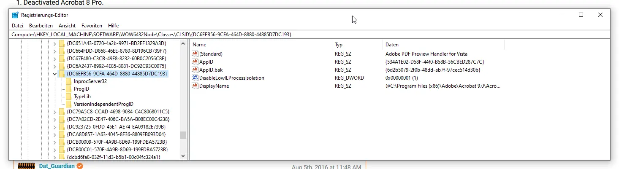The image size is (619, 169).
Task: Click the DWORD icon beside DisableLowILProcessIsolation
Action: point(195,78)
